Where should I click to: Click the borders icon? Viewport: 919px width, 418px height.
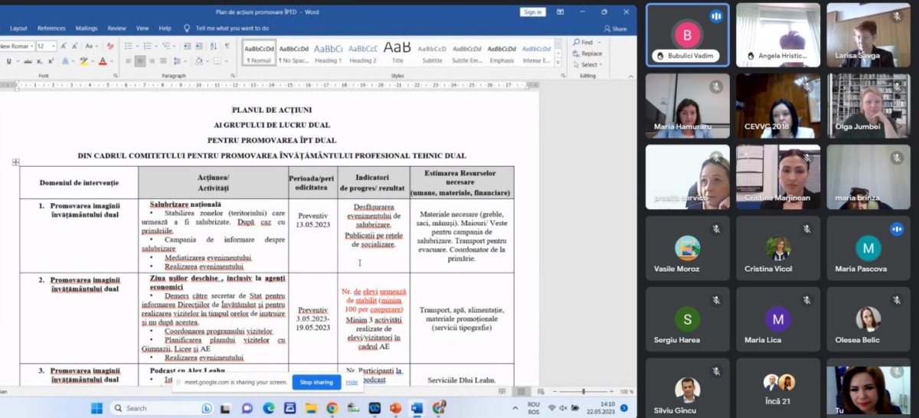tap(217, 61)
